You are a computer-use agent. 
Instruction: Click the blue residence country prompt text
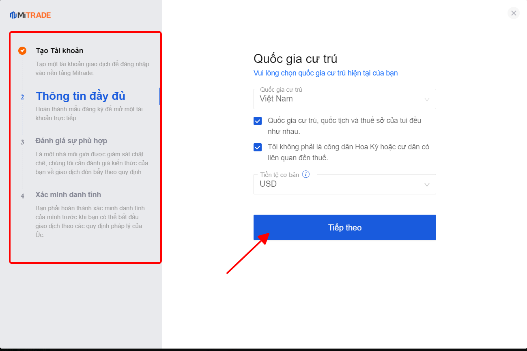tap(326, 73)
